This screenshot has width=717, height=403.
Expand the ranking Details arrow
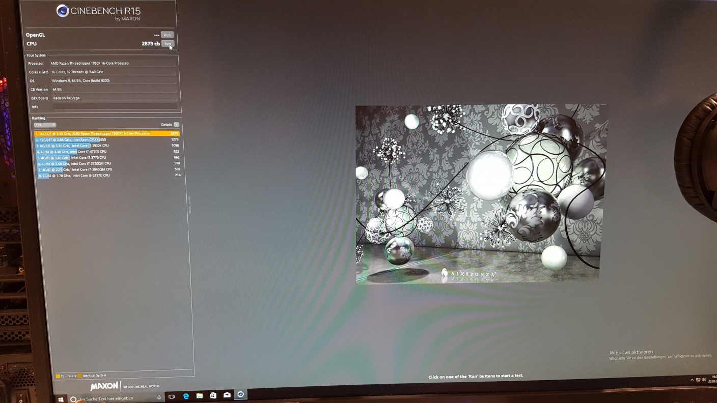point(176,125)
